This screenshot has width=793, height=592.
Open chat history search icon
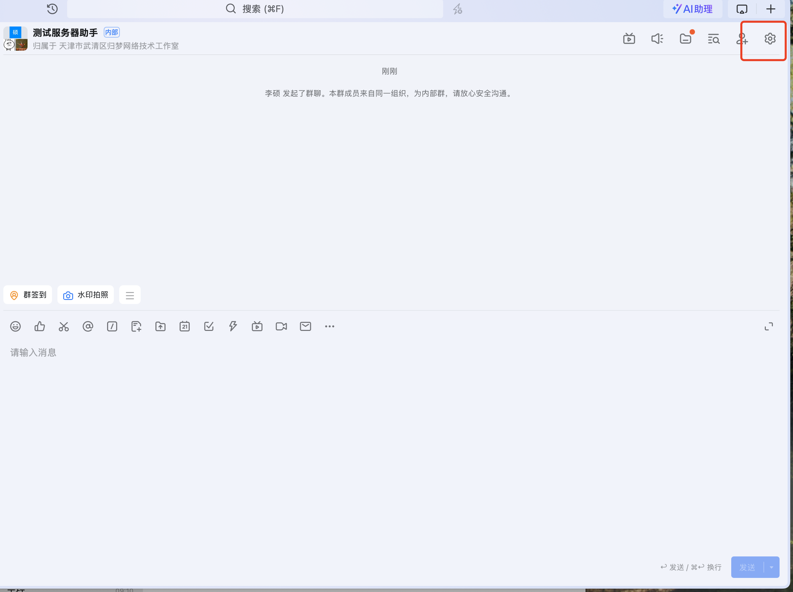click(713, 39)
